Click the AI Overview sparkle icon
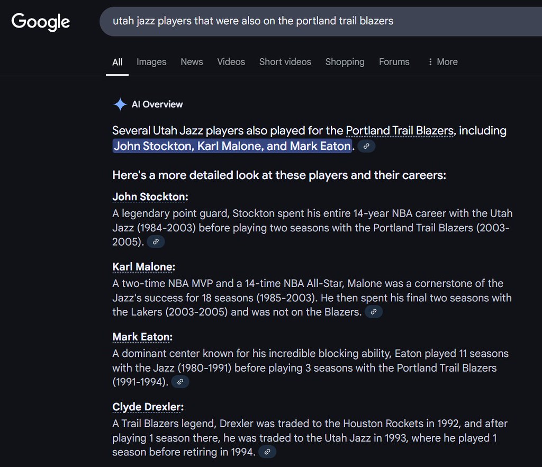542x467 pixels. click(x=120, y=104)
